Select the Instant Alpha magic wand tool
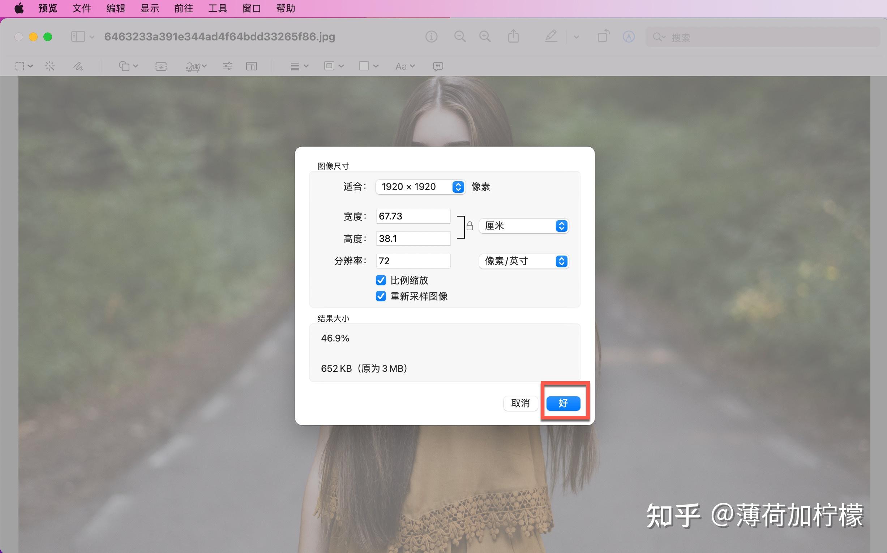The image size is (887, 553). coord(50,66)
